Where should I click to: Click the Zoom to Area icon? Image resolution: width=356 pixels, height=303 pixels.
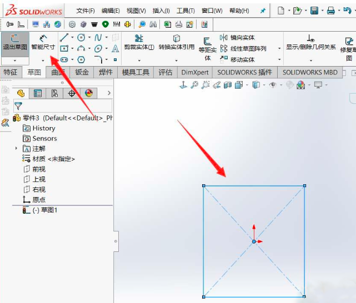click(205, 85)
